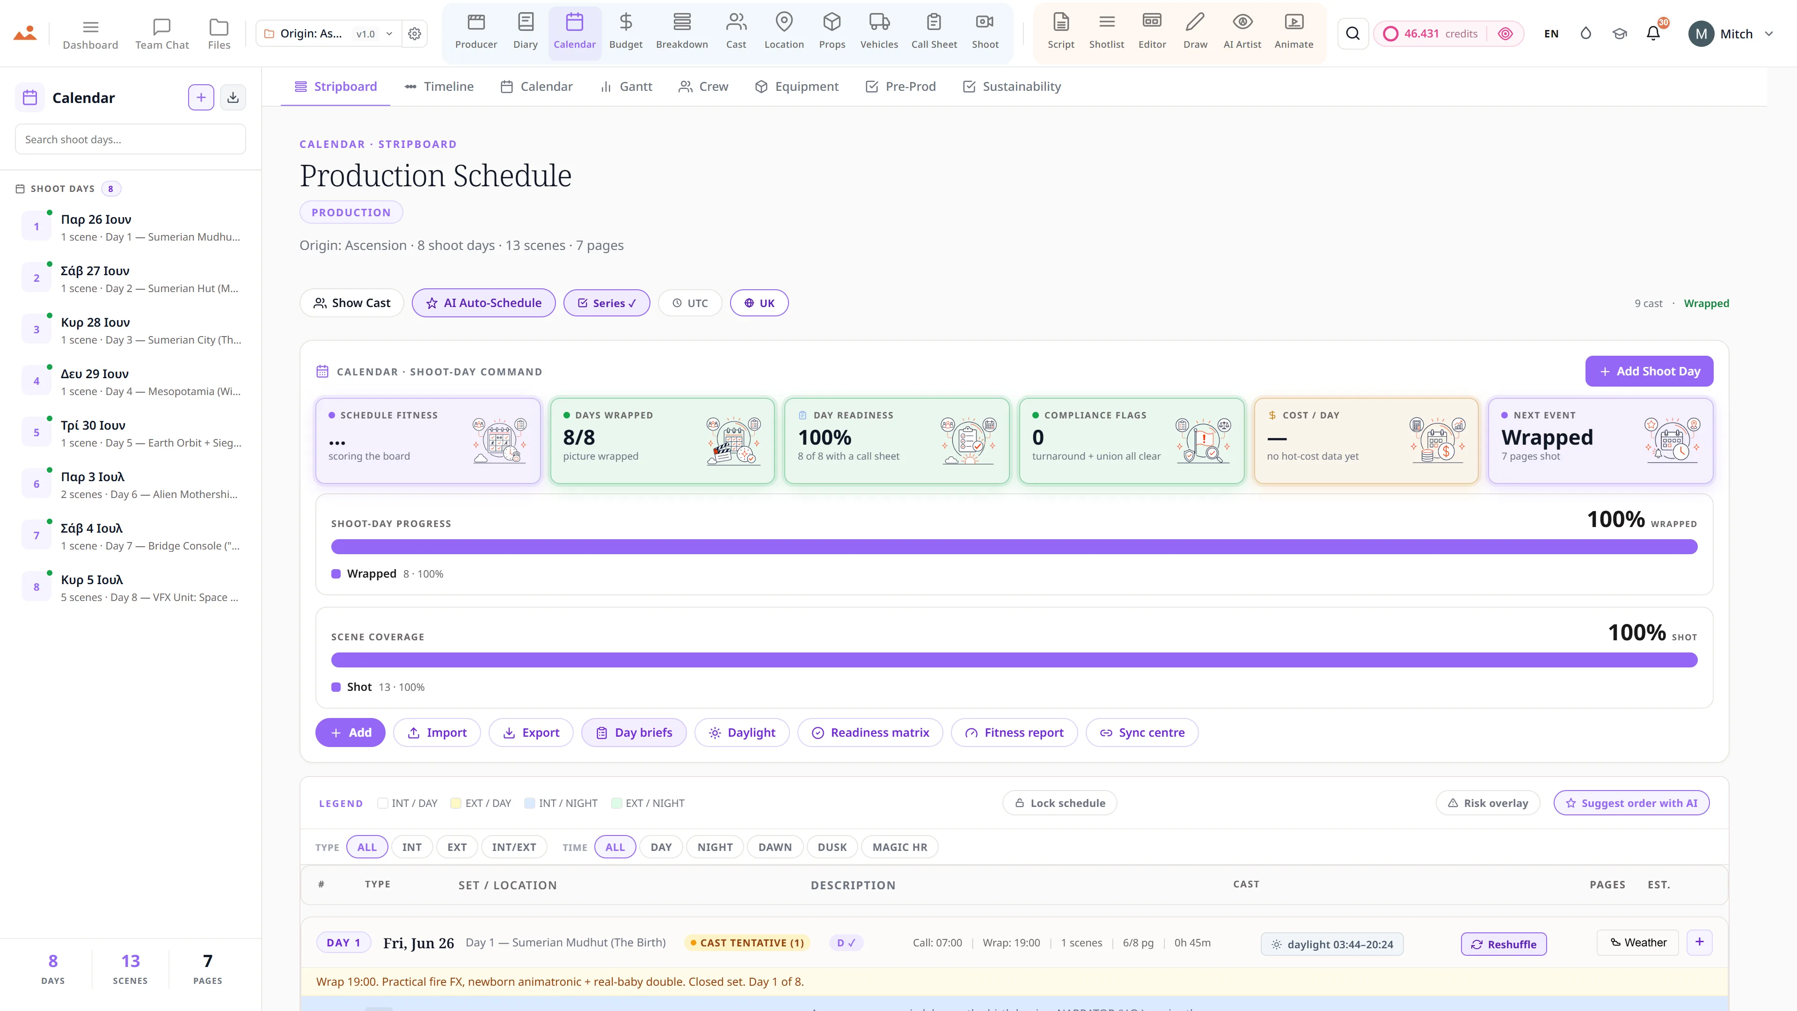The height and width of the screenshot is (1011, 1797).
Task: Toggle Lock schedule
Action: tap(1059, 803)
